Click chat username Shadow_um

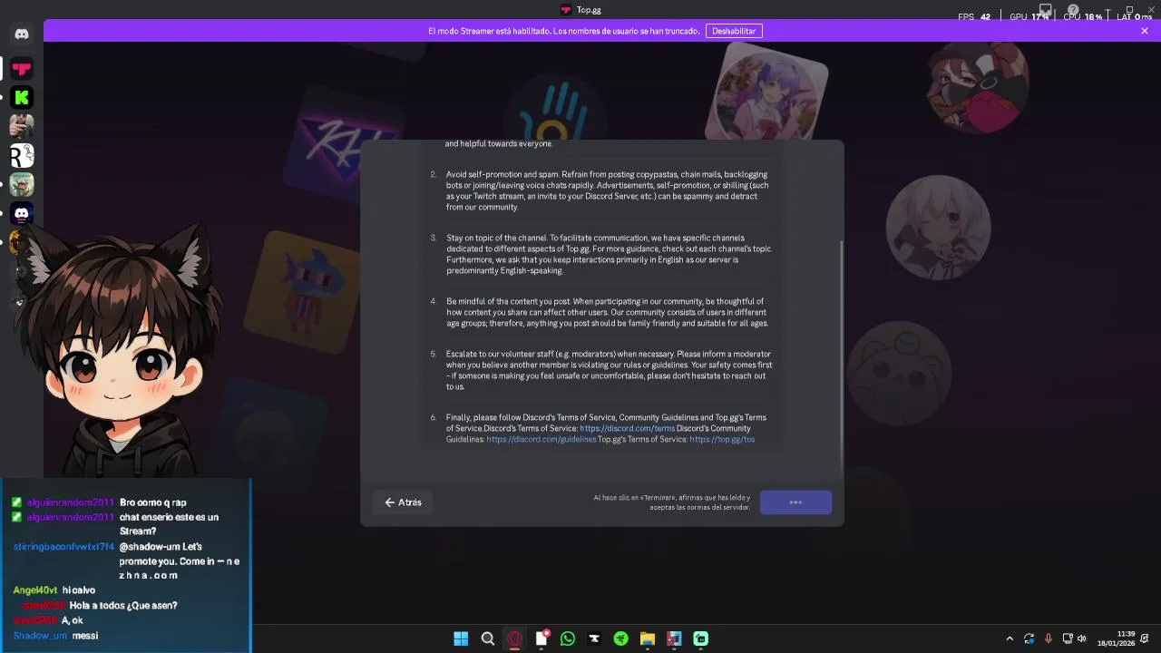[40, 636]
